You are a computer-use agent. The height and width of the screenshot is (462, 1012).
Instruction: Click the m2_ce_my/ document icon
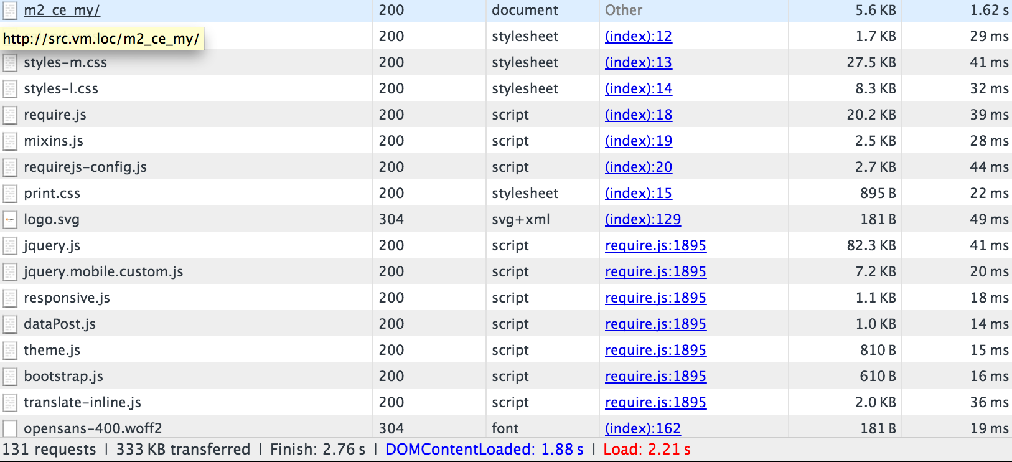10,10
